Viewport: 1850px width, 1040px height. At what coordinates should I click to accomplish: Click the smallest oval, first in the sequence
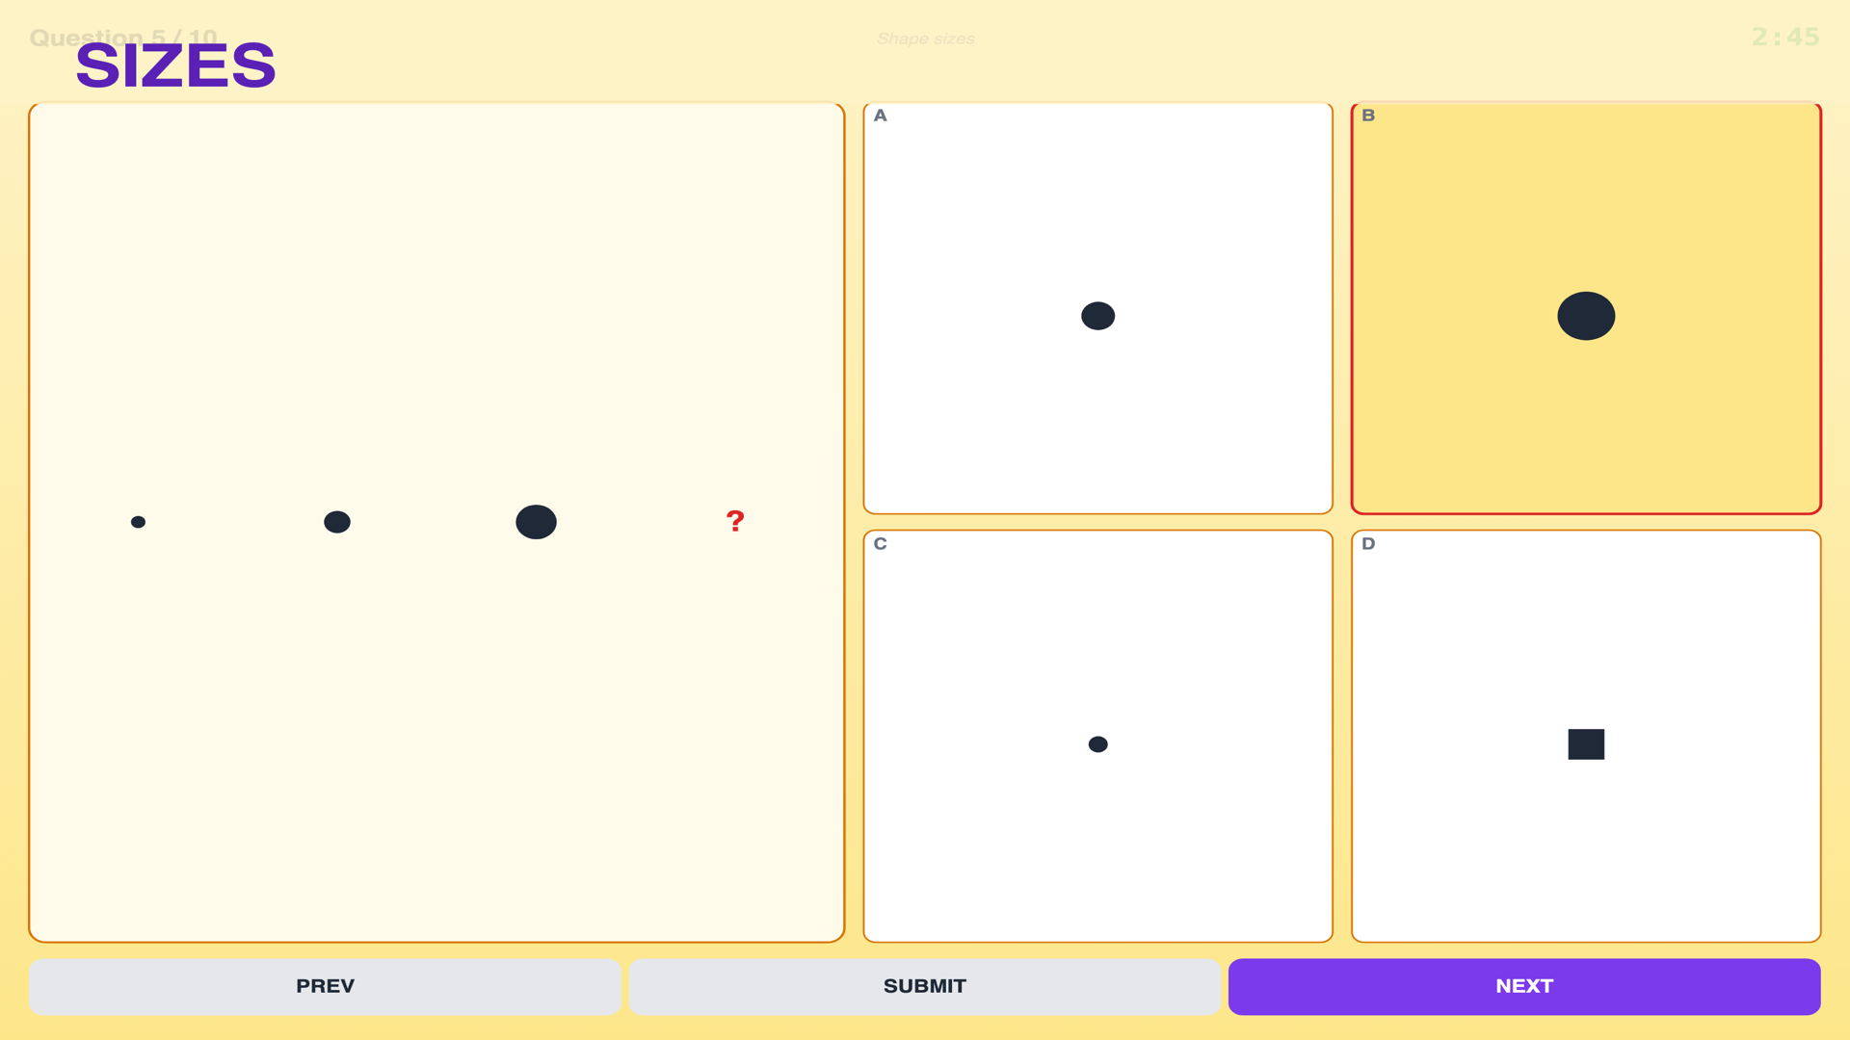138,522
